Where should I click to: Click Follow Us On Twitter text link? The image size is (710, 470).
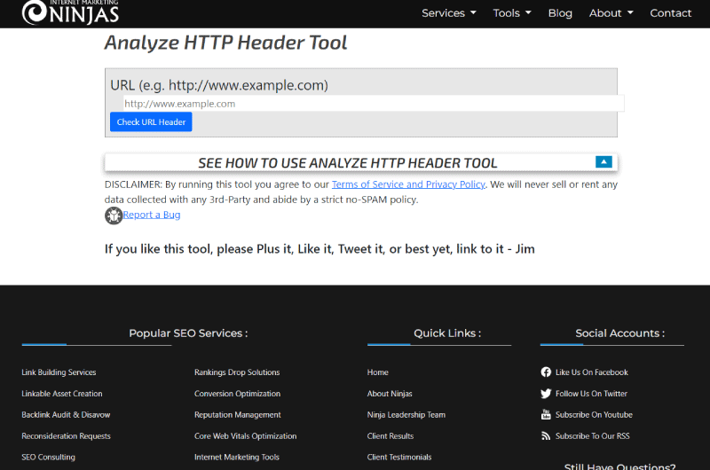591,394
